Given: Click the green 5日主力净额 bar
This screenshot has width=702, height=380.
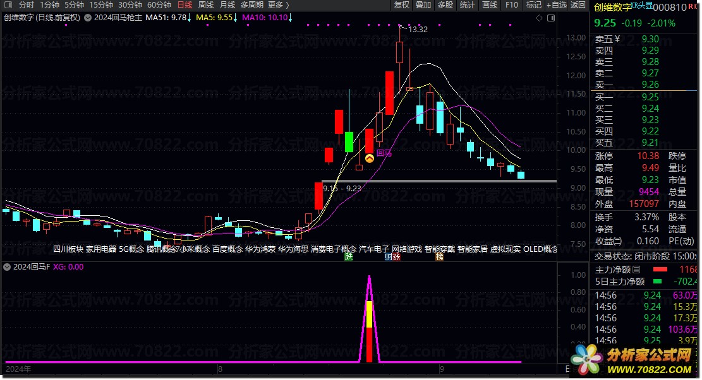Looking at the screenshot, I should (x=657, y=281).
